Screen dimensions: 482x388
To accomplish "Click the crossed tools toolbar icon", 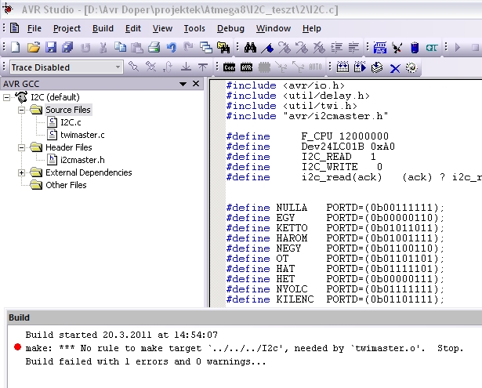I will tap(397, 48).
